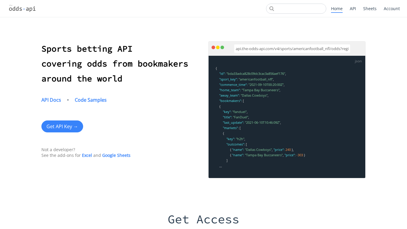Navigate to the Sheets page
Viewport: 407px width, 229px height.
pyautogui.click(x=370, y=8)
